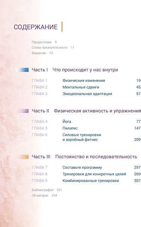Click page number 209

(137, 140)
